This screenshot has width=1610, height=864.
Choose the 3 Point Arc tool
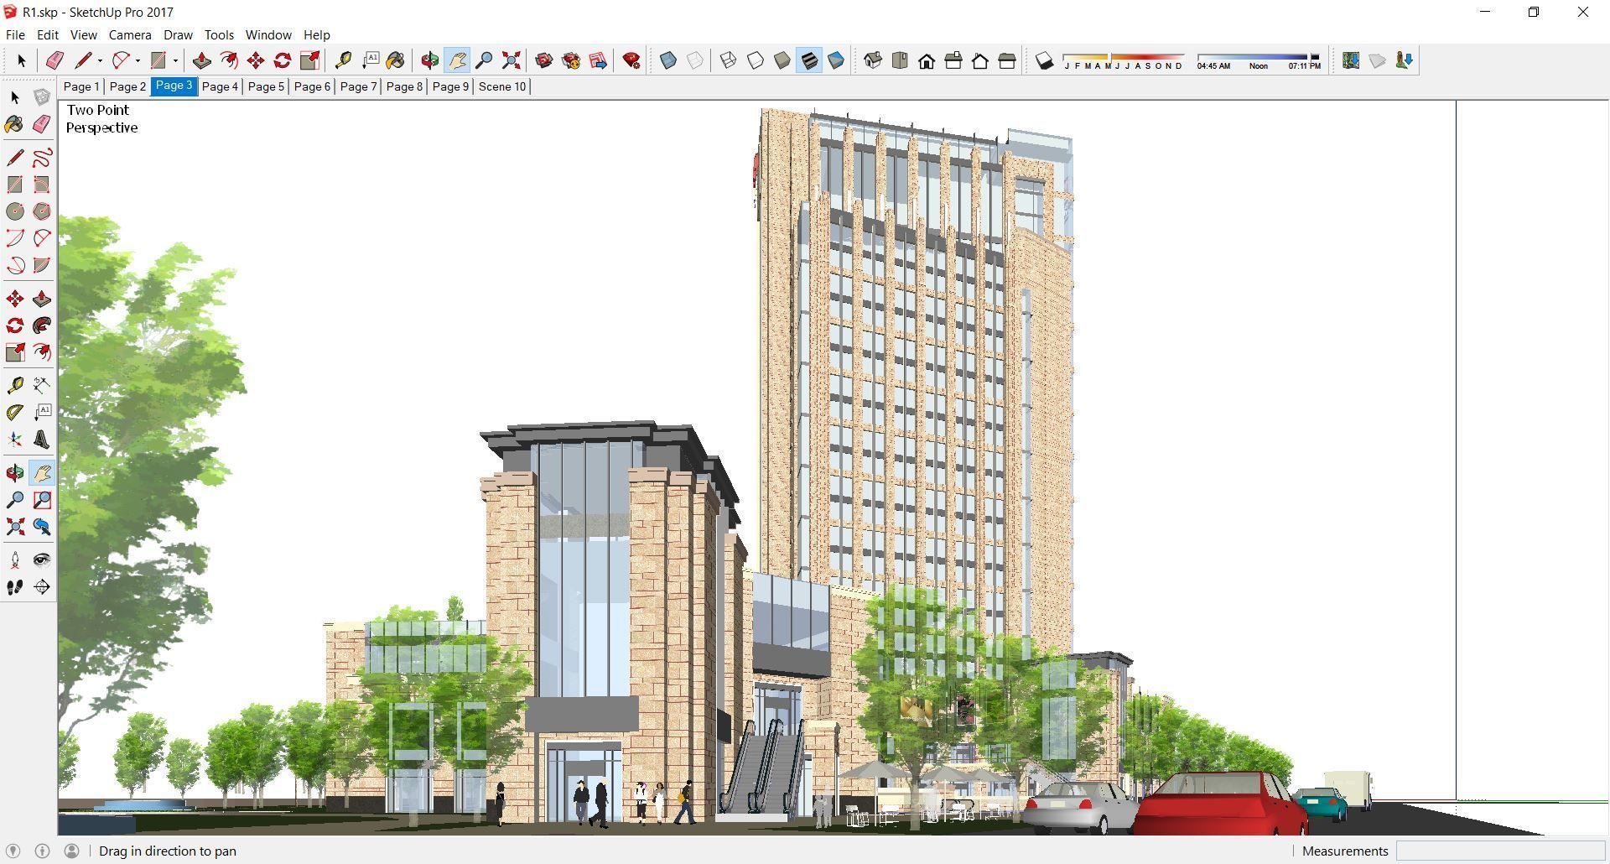15,265
